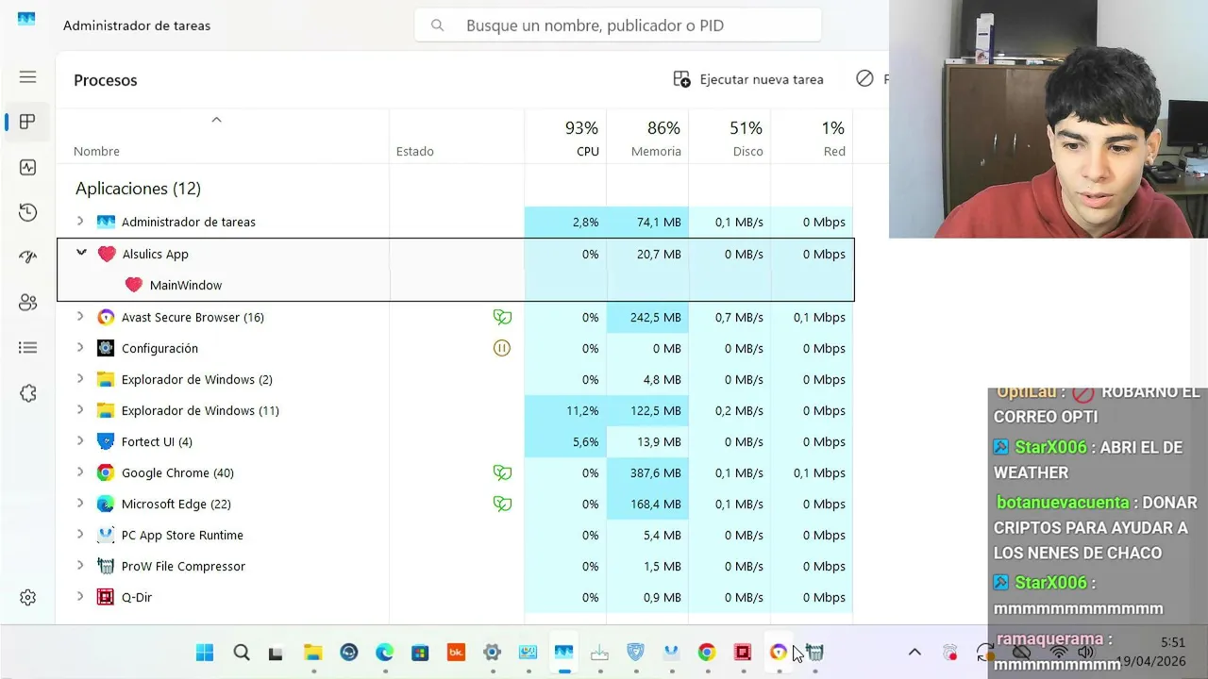Open the hamburger navigation menu
Viewport: 1208px width, 679px height.
[x=27, y=77]
